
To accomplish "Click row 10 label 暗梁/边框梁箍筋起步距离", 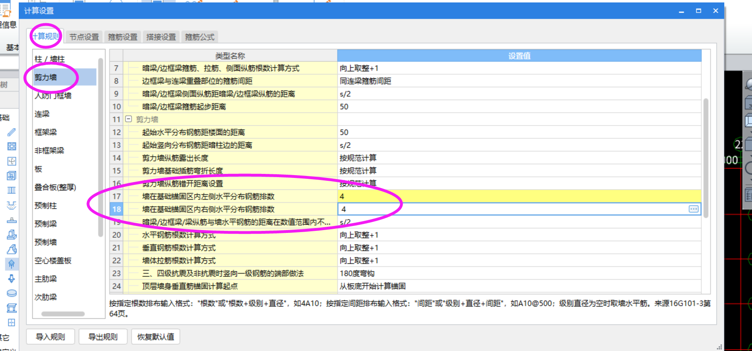I will coord(184,107).
